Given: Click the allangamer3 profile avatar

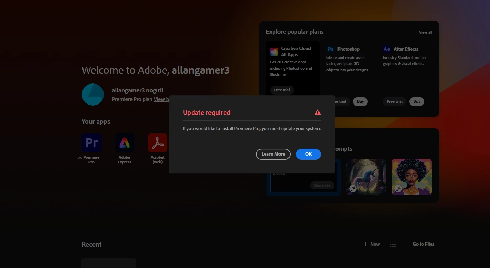Looking at the screenshot, I should tap(93, 95).
